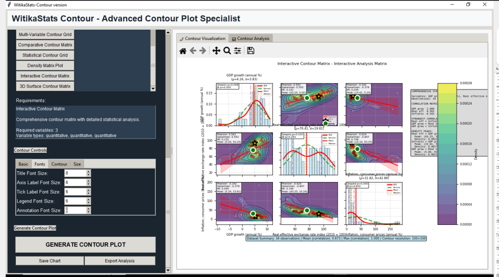Select Statistical Contour Grid
Viewport: 499px width, 277px height.
pyautogui.click(x=45, y=55)
